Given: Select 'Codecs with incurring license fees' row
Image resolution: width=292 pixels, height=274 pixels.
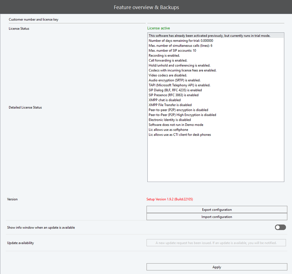Looking at the screenshot, I should click(216, 70).
